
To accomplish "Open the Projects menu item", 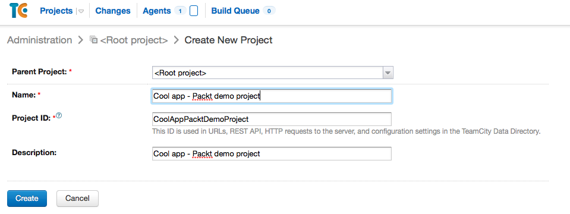I will [x=56, y=11].
